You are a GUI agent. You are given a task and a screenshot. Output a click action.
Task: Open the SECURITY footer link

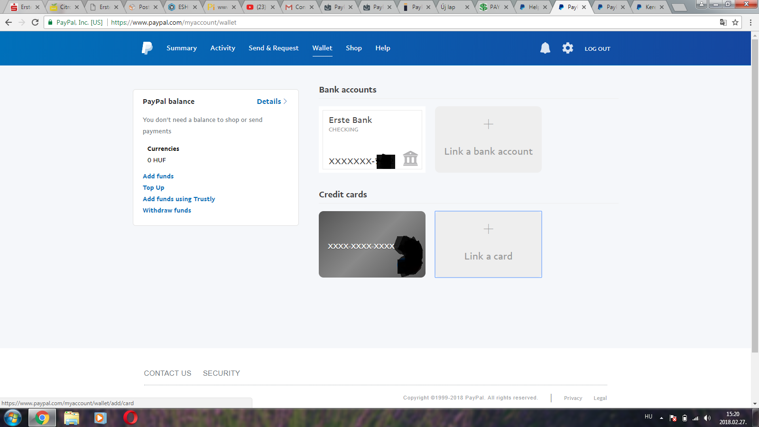coord(222,373)
